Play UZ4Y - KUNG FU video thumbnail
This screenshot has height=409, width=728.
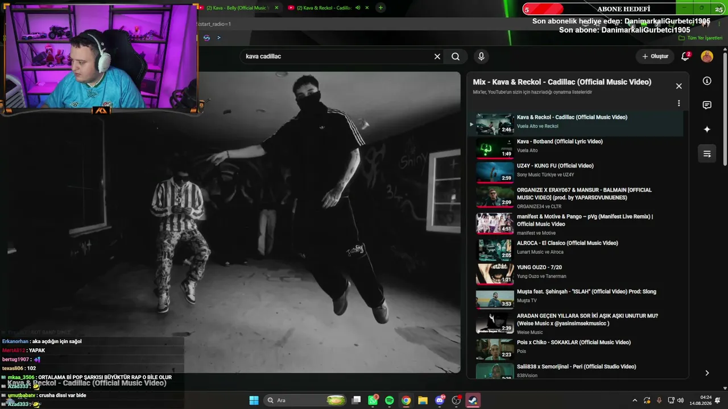495,173
